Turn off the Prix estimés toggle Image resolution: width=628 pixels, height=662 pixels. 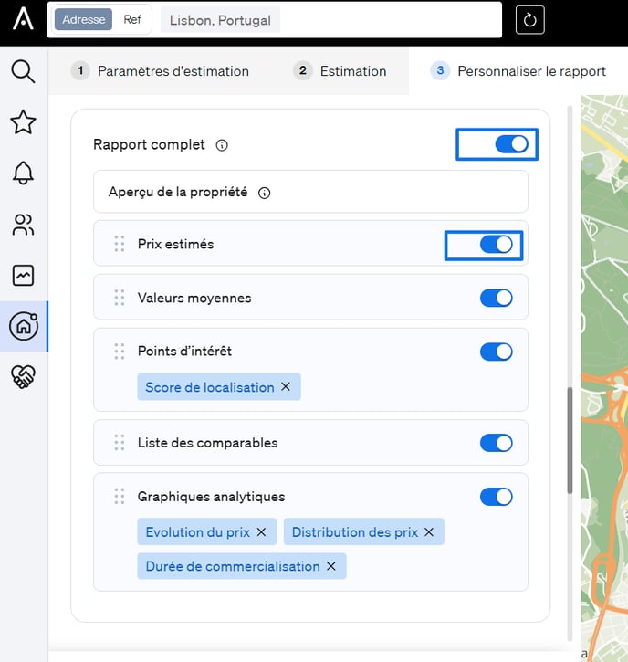click(x=496, y=245)
